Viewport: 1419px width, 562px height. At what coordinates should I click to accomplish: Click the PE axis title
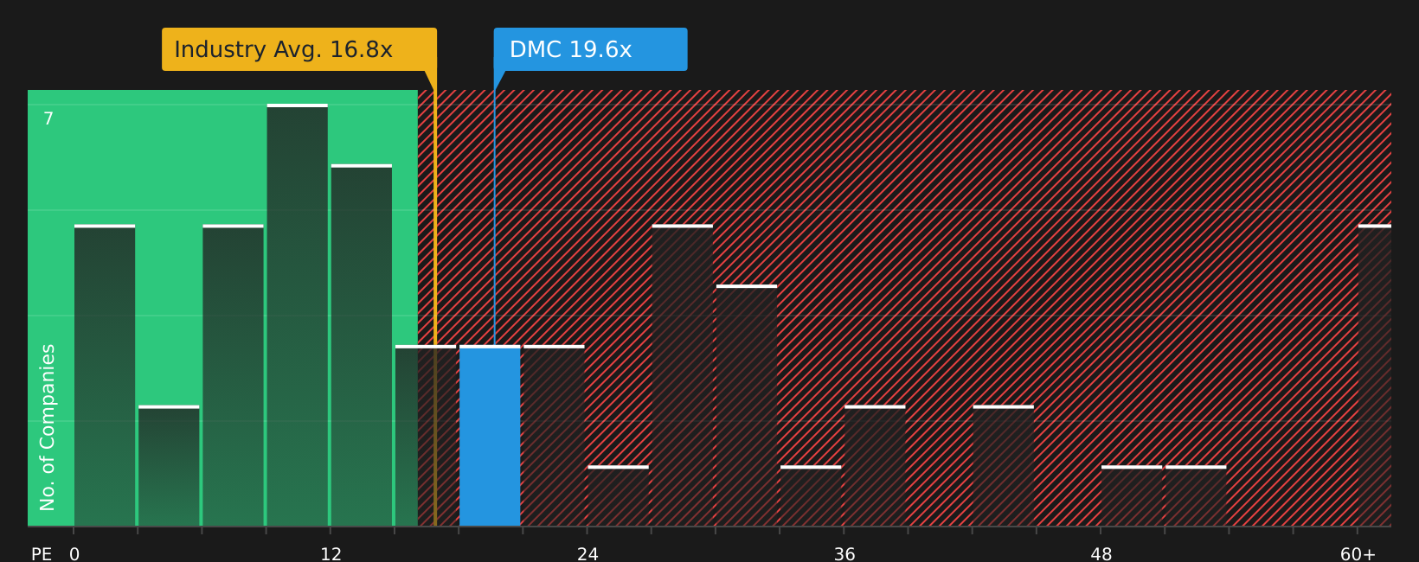[42, 554]
